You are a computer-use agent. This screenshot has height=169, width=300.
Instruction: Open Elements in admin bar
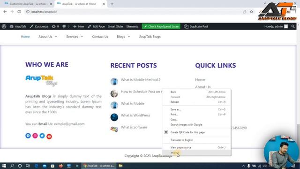[132, 26]
